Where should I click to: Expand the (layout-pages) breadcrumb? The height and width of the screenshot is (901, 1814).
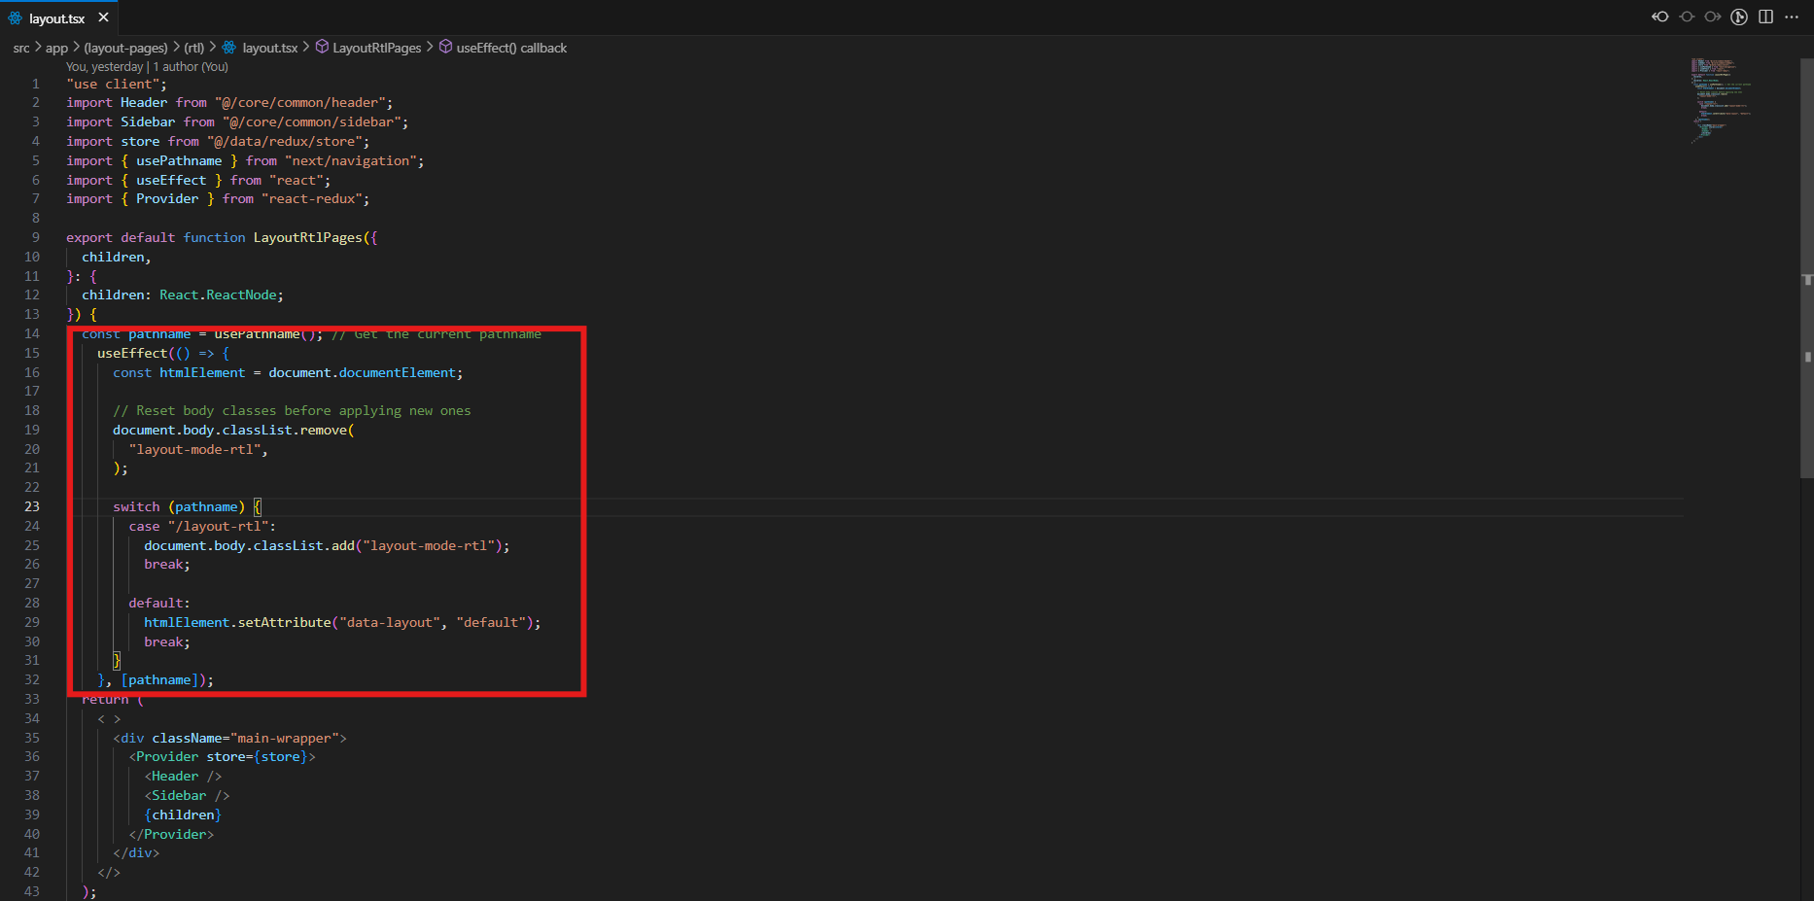pos(125,48)
